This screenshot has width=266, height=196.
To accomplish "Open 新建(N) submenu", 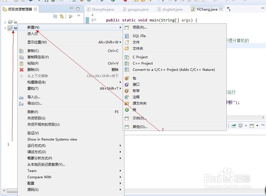I will (x=70, y=27).
